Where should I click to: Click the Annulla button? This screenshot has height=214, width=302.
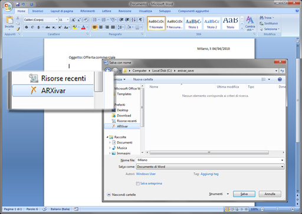tap(270, 194)
